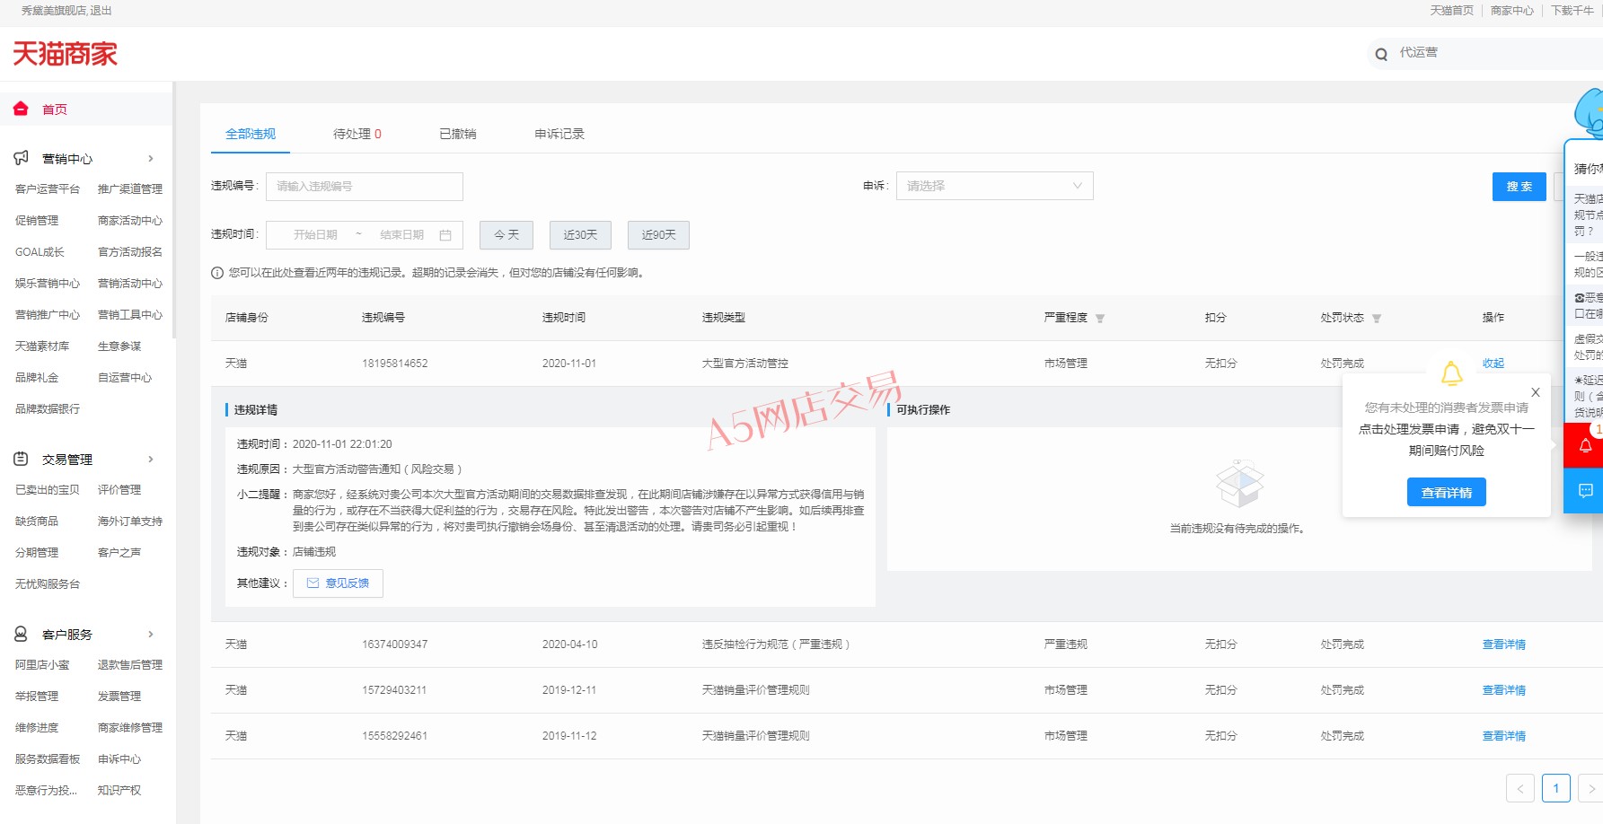Click the Tmall Merchant logo
The image size is (1603, 824).
tap(65, 54)
